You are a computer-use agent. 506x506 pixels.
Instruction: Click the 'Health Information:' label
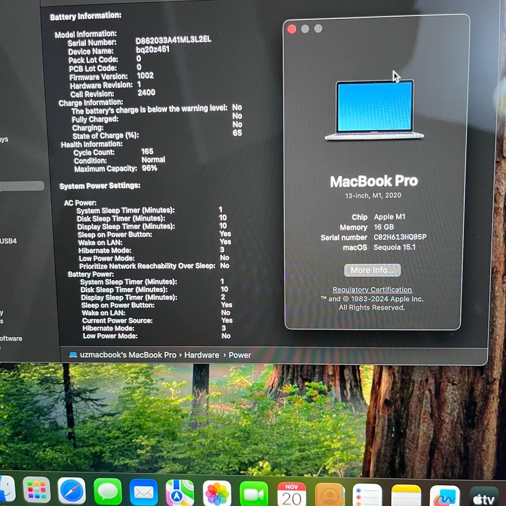tap(92, 144)
